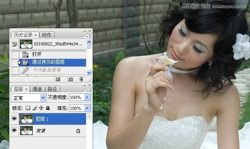The width and height of the screenshot is (250, 149).
Task: Click the create new snapshot camera icon
Action: (x=70, y=79)
